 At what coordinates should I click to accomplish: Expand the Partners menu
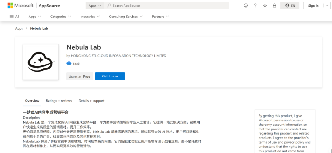tap(160, 17)
